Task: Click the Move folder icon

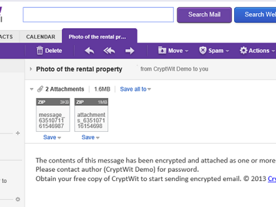Action: coord(162,51)
